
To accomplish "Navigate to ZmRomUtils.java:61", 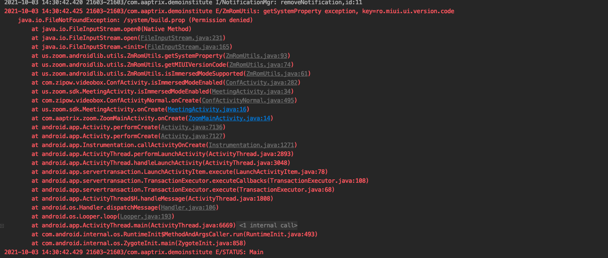I will pos(277,74).
